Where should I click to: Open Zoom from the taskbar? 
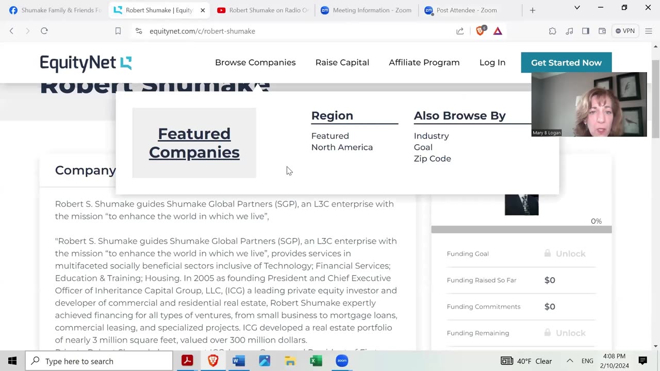(342, 361)
